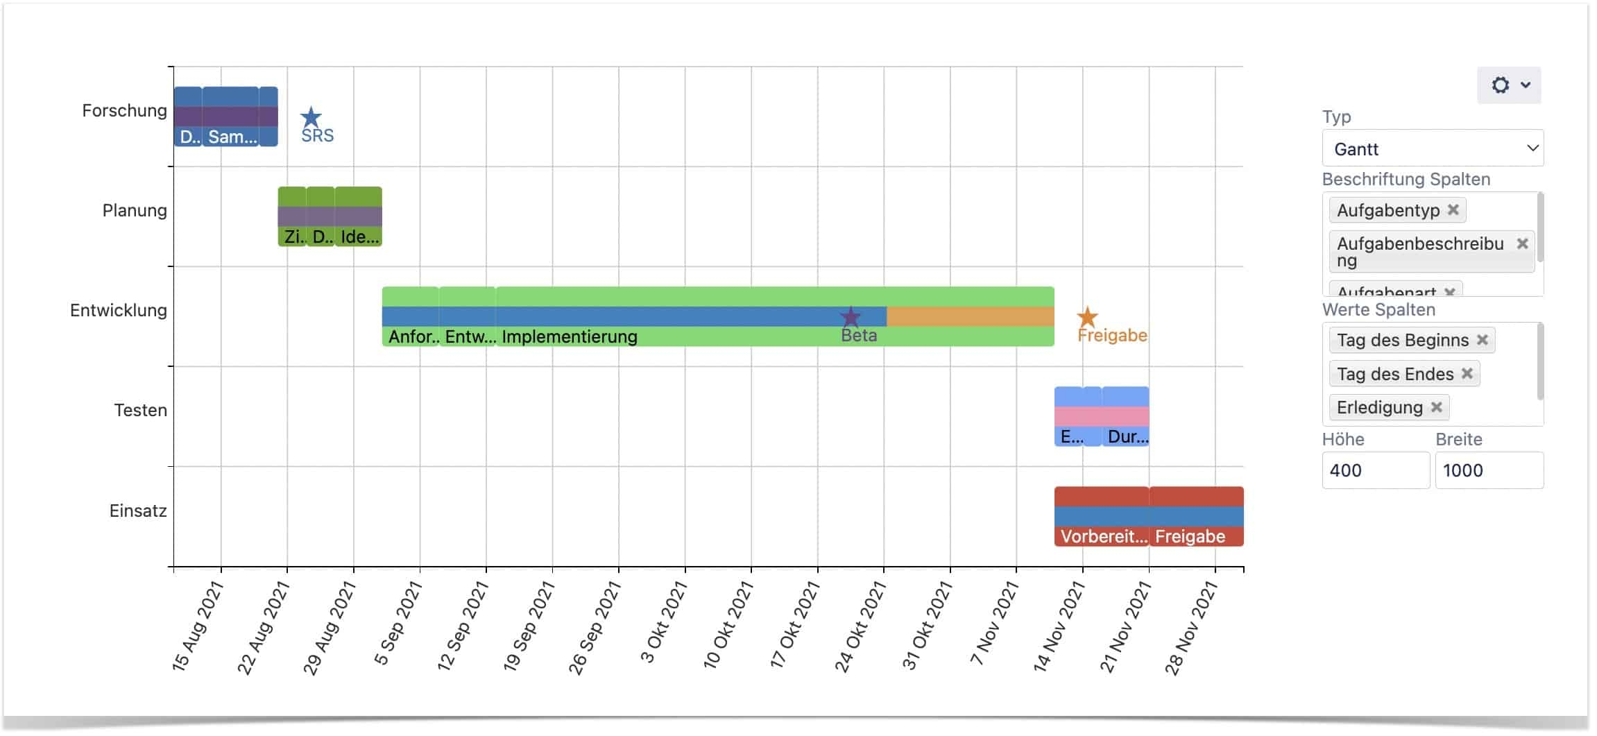Remove the Aufgabenart label column chip
Screen dimensions: 1597x736
(1449, 292)
